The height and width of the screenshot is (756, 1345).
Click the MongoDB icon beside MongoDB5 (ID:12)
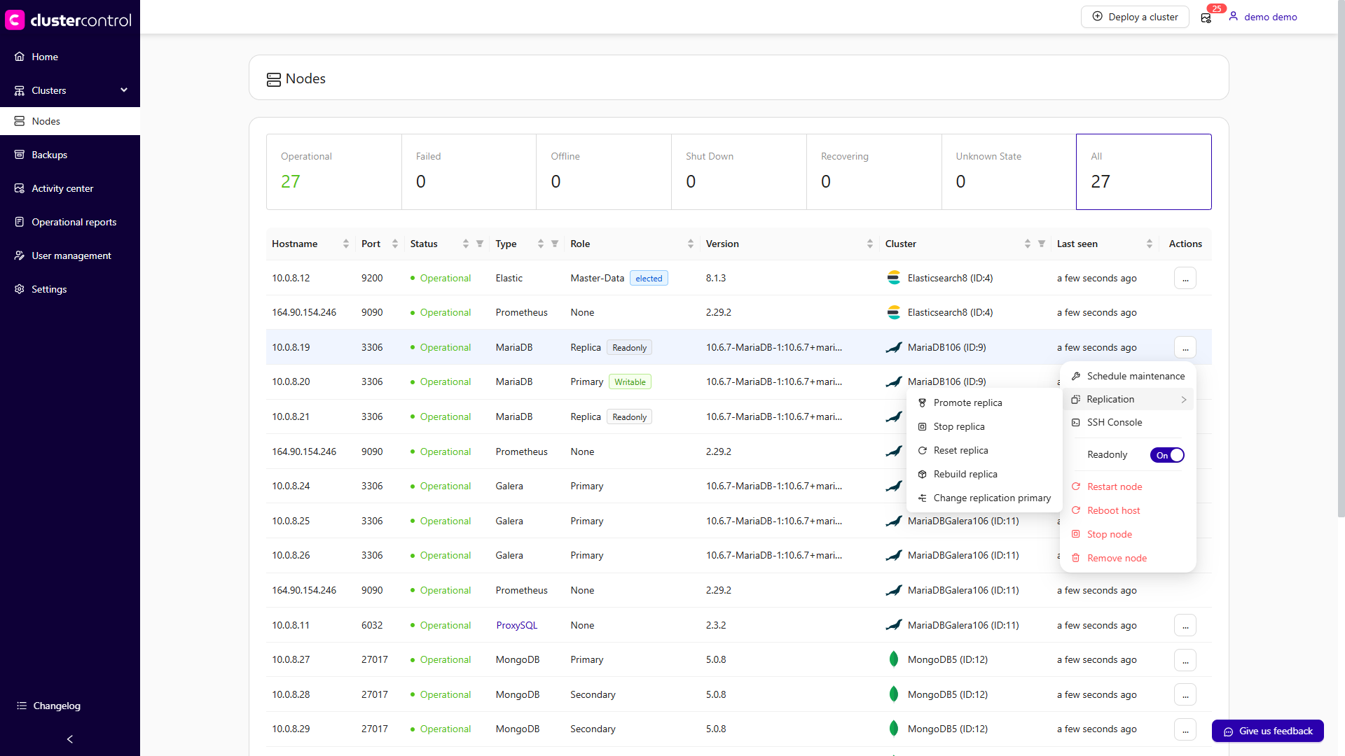pyautogui.click(x=894, y=659)
